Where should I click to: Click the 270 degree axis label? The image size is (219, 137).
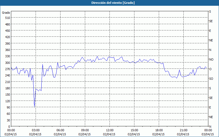[8, 69]
